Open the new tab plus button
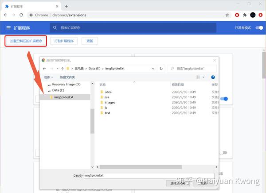The height and width of the screenshot is (193, 266). tap(66, 7)
